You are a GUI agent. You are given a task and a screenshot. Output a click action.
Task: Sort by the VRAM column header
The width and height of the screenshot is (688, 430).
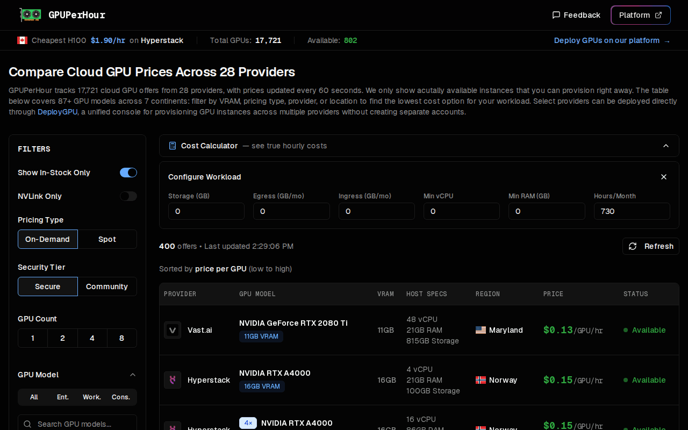tap(385, 294)
